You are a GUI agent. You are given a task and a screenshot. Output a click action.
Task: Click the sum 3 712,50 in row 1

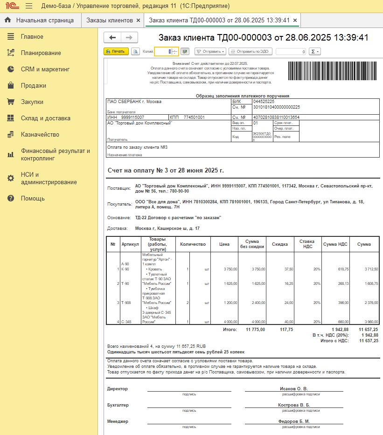coord(371,269)
